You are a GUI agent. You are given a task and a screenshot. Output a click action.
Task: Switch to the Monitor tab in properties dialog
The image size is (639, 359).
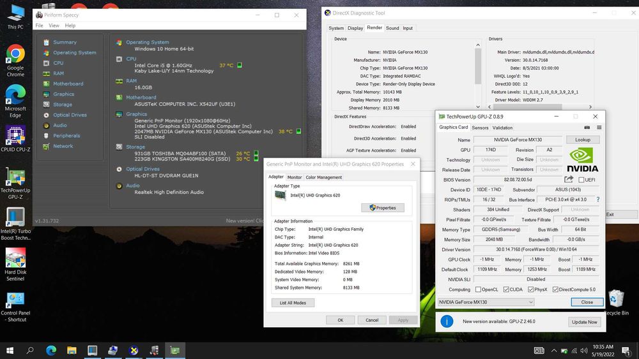tap(294, 177)
